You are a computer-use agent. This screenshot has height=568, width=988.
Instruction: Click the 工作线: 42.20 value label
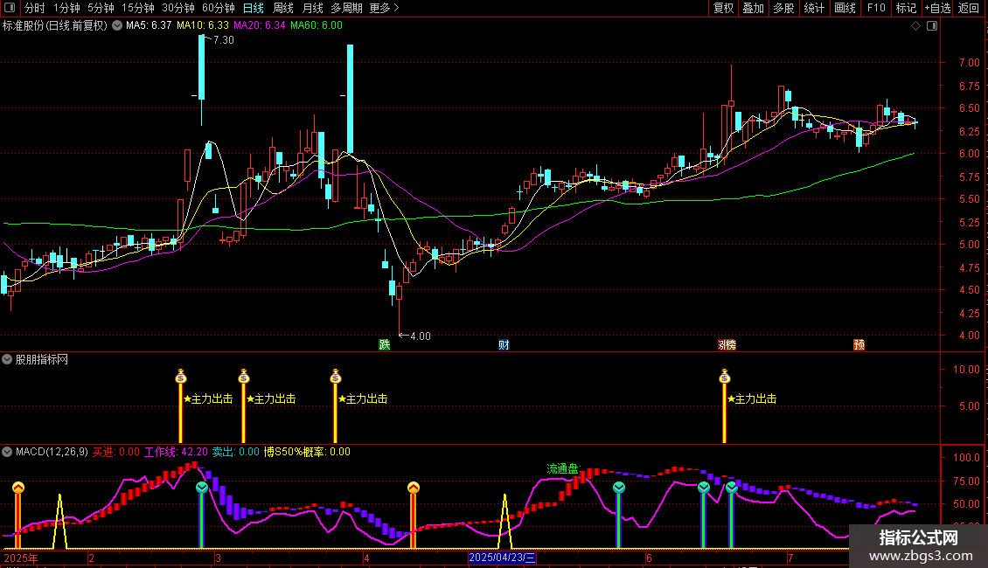(176, 452)
